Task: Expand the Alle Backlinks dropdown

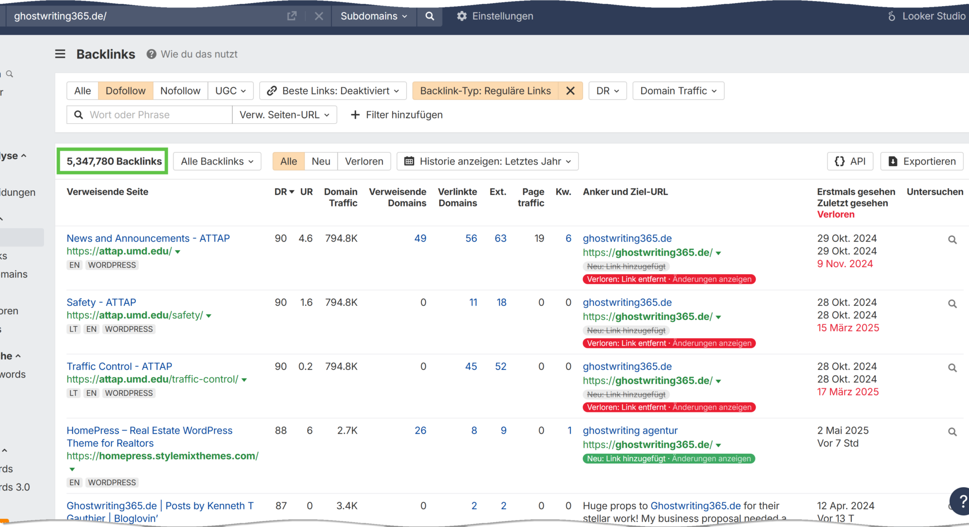Action: coord(217,161)
